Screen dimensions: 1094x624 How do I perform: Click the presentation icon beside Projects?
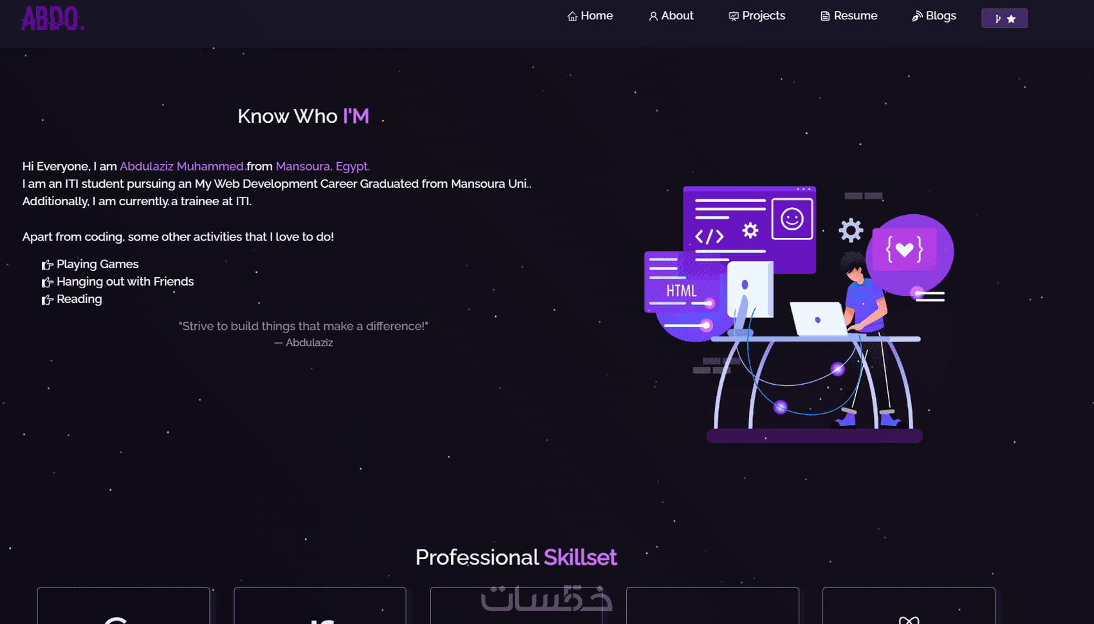(x=734, y=16)
